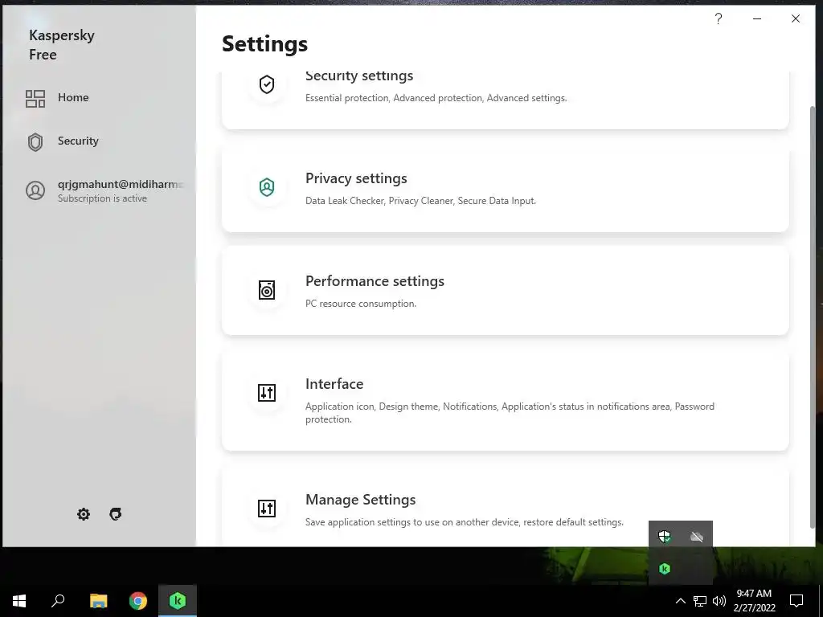Open File Explorer from the taskbar

click(98, 601)
